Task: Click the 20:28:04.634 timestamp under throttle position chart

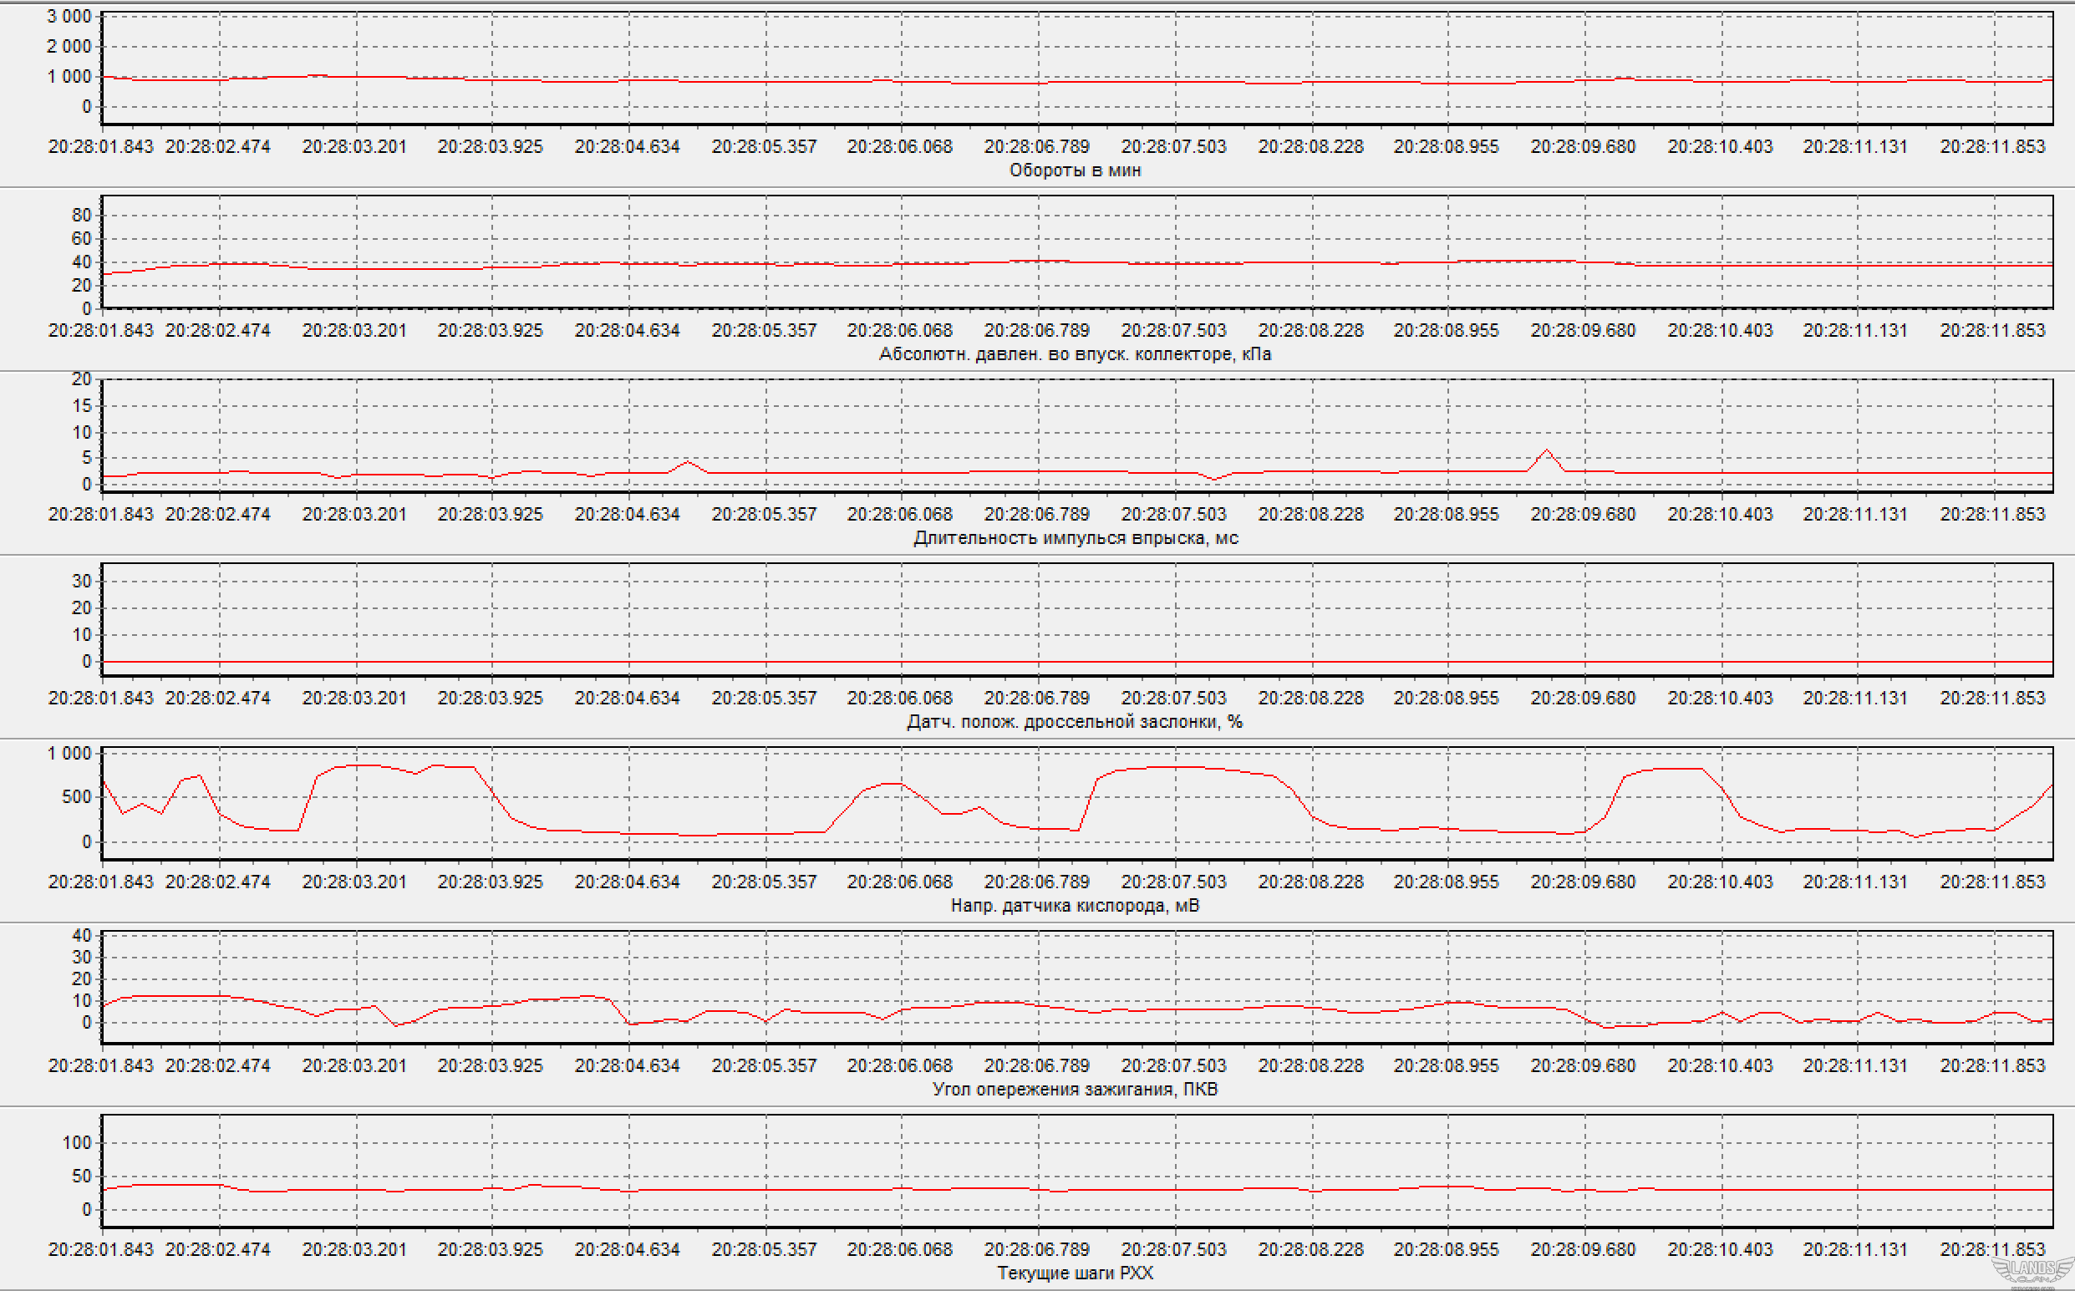Action: (627, 698)
